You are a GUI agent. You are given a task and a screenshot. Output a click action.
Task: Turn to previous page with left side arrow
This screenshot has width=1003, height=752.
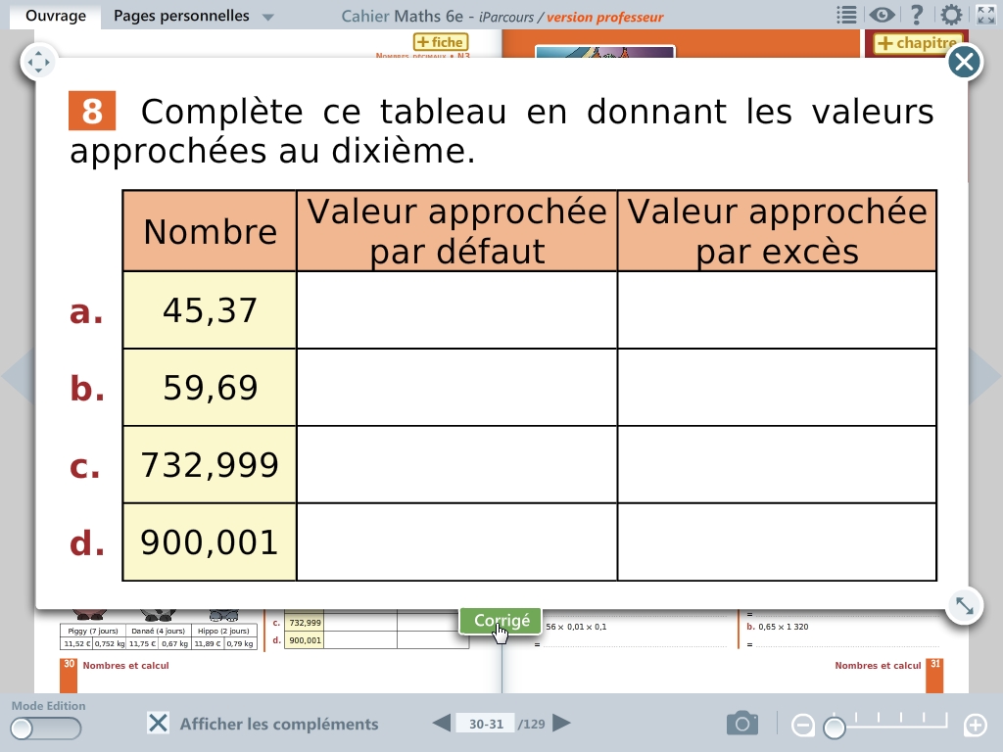18,376
